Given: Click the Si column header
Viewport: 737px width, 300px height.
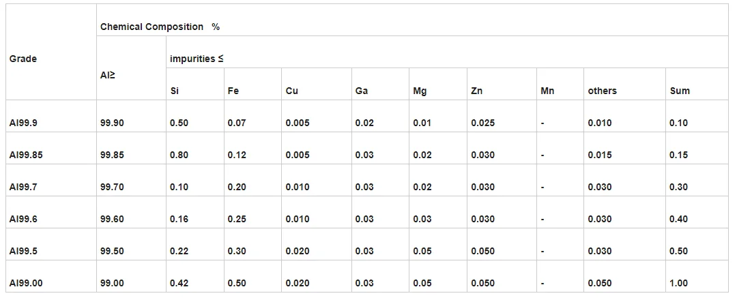Looking at the screenshot, I should coord(175,91).
